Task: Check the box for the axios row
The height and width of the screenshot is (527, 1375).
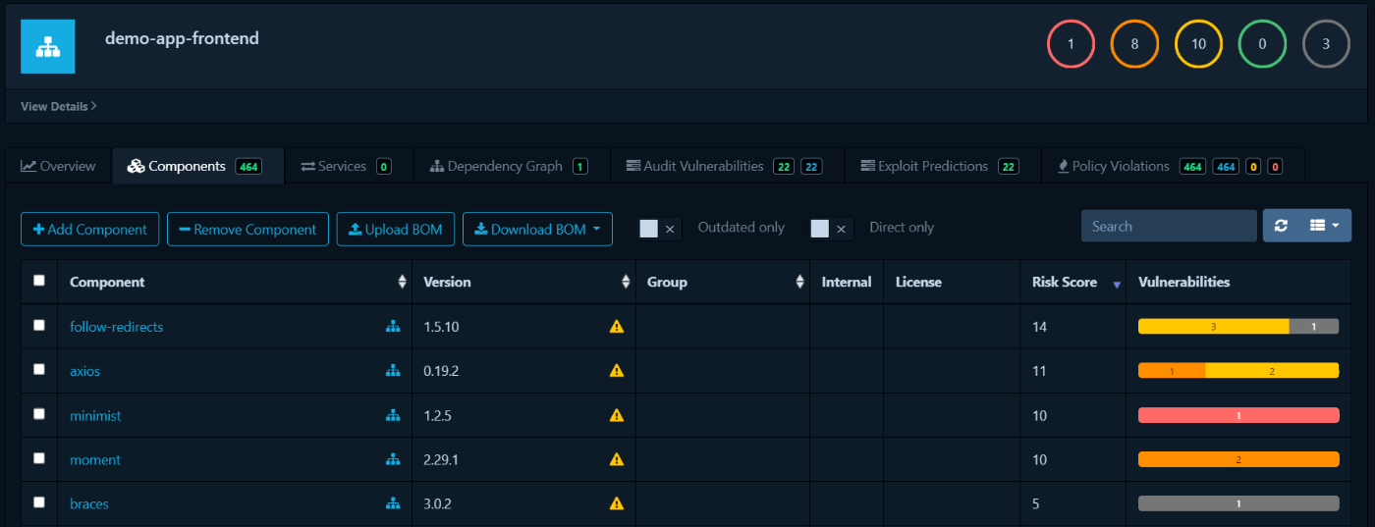Action: 39,370
